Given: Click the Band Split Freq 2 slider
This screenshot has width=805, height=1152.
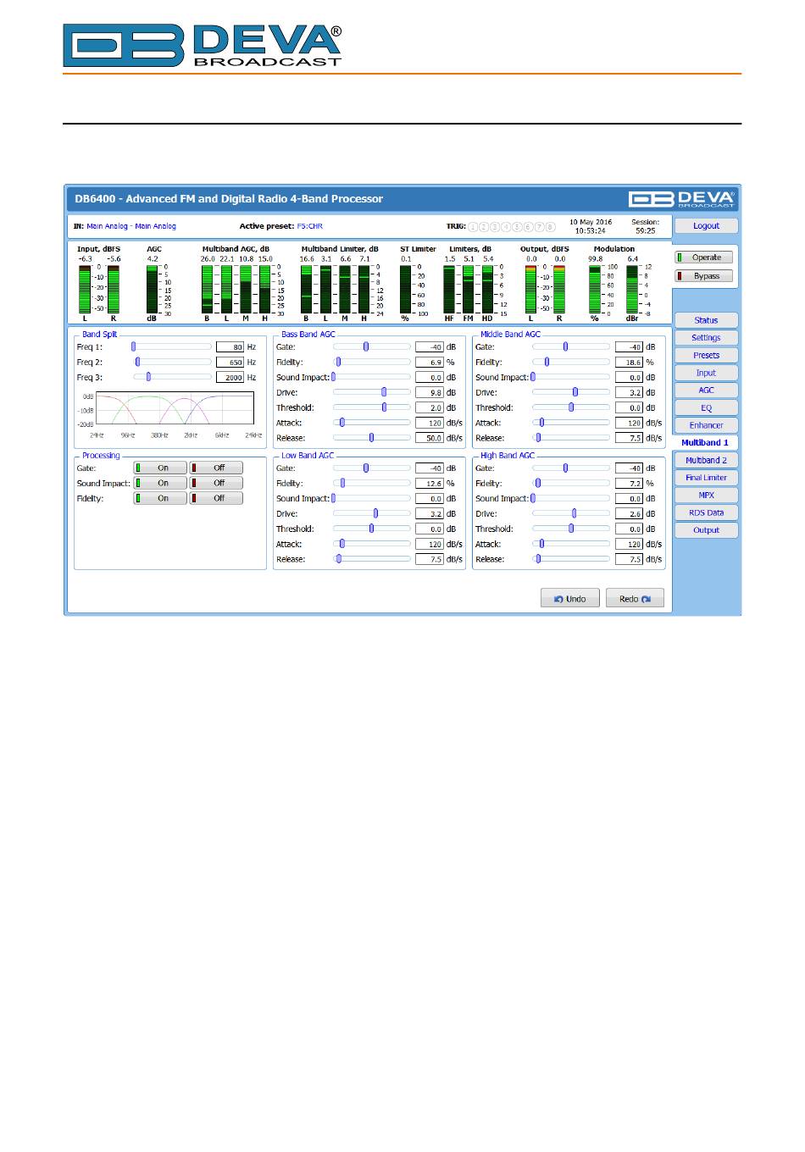Looking at the screenshot, I should (172, 362).
